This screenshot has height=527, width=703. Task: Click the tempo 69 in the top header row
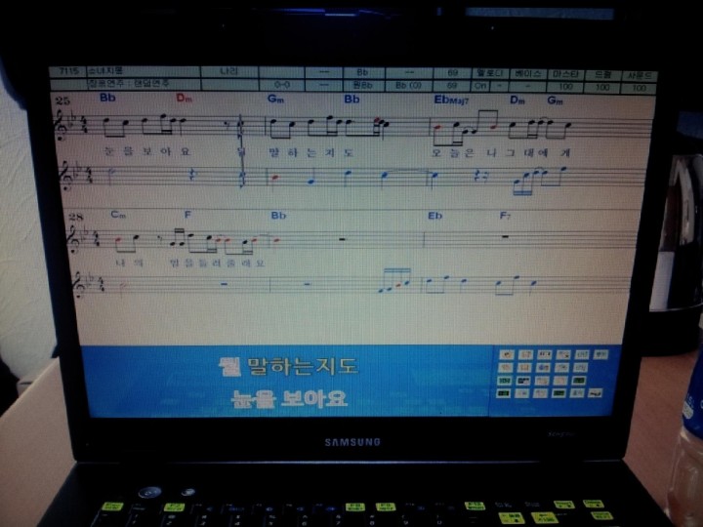(x=452, y=73)
